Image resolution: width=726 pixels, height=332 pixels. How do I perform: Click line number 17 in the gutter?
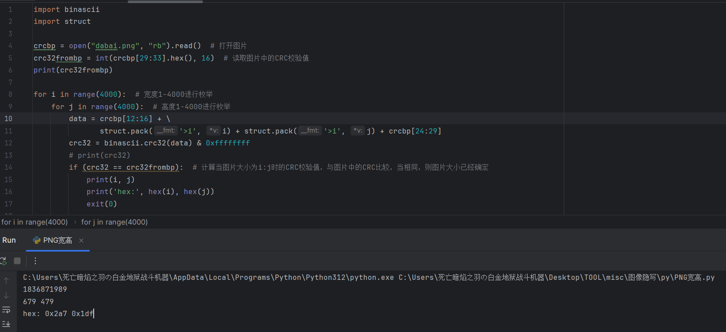[8, 204]
